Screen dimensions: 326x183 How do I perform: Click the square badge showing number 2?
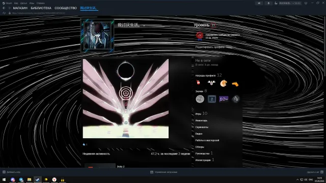click(x=212, y=99)
